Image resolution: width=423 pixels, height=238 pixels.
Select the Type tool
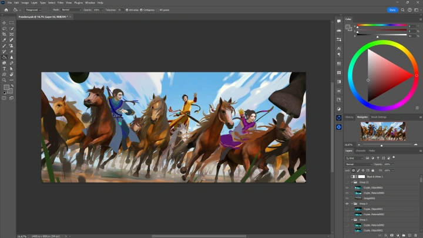coord(4,69)
